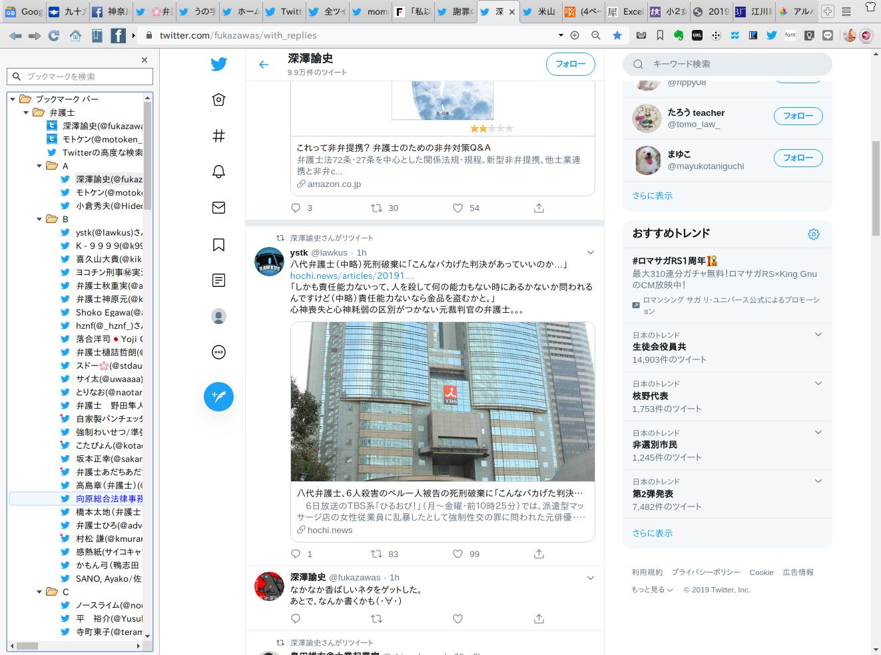This screenshot has width=881, height=655.
Task: Open trend settings gear icon
Action: [x=813, y=234]
